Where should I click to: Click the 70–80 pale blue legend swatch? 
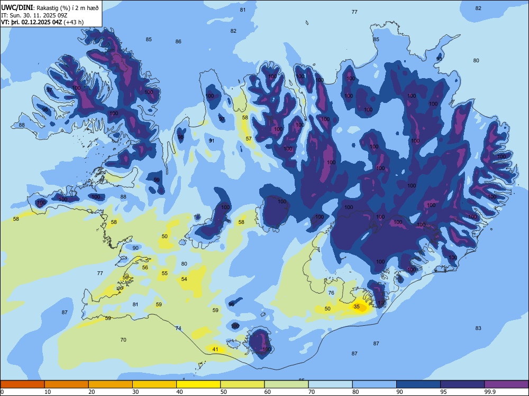(x=330, y=384)
